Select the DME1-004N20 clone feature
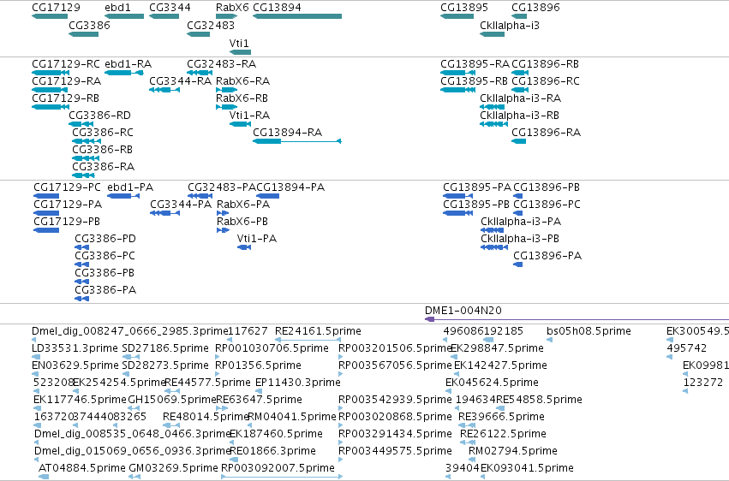Screen dimensions: 729x481 [463, 310]
